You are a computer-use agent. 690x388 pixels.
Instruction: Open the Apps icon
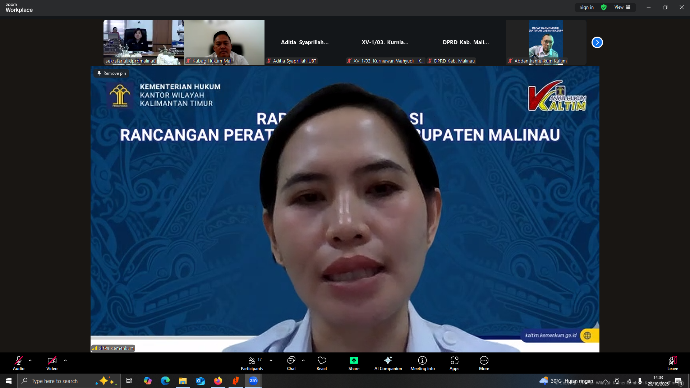pyautogui.click(x=454, y=361)
